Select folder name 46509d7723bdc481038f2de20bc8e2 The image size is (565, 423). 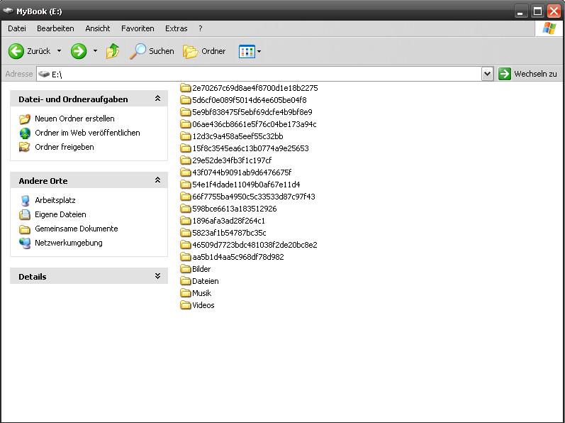point(254,246)
